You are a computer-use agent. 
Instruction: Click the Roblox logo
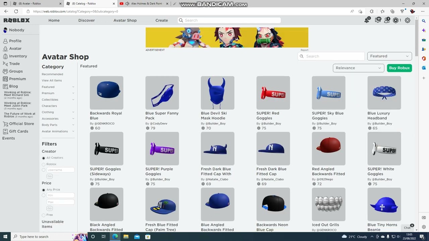pos(17,20)
